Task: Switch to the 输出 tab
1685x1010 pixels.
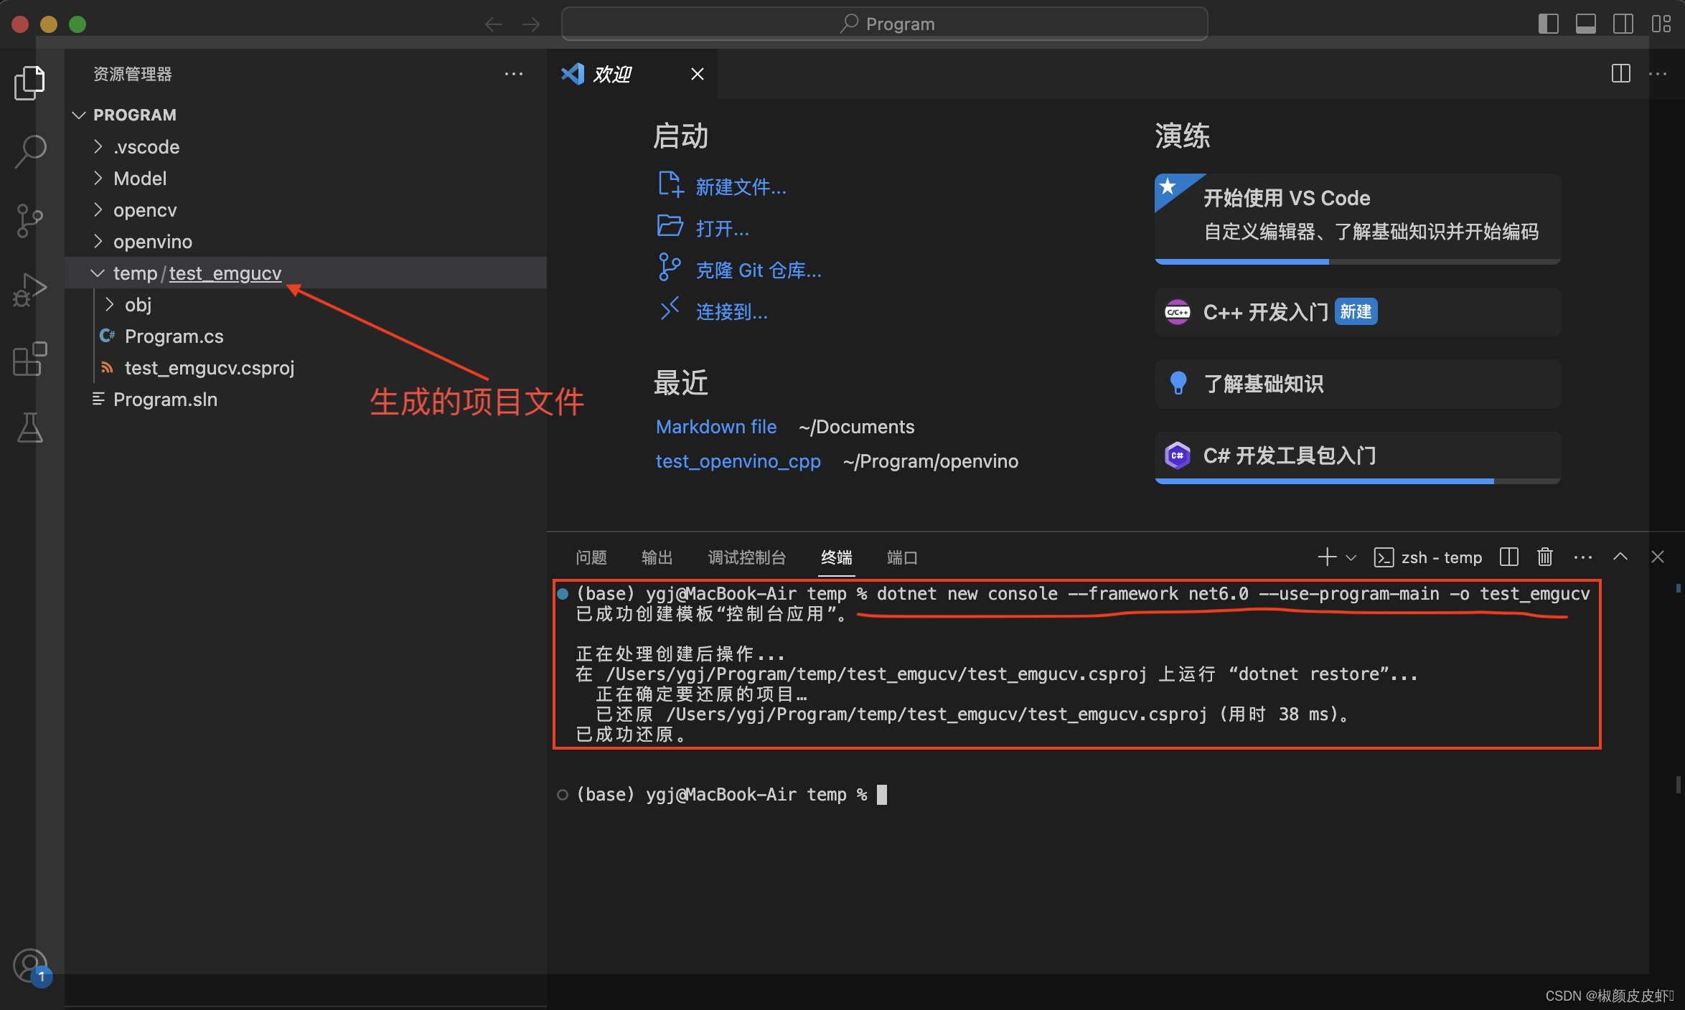Action: point(656,557)
